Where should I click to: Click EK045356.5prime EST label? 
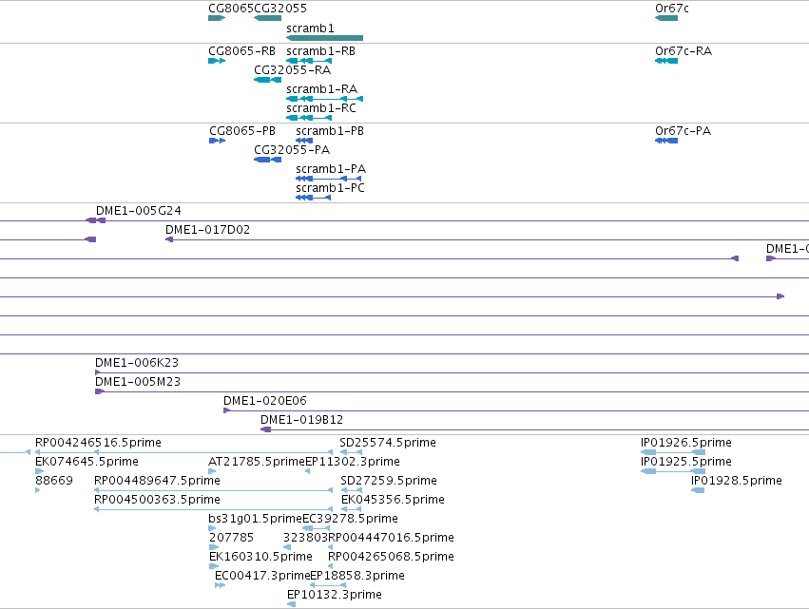click(393, 500)
